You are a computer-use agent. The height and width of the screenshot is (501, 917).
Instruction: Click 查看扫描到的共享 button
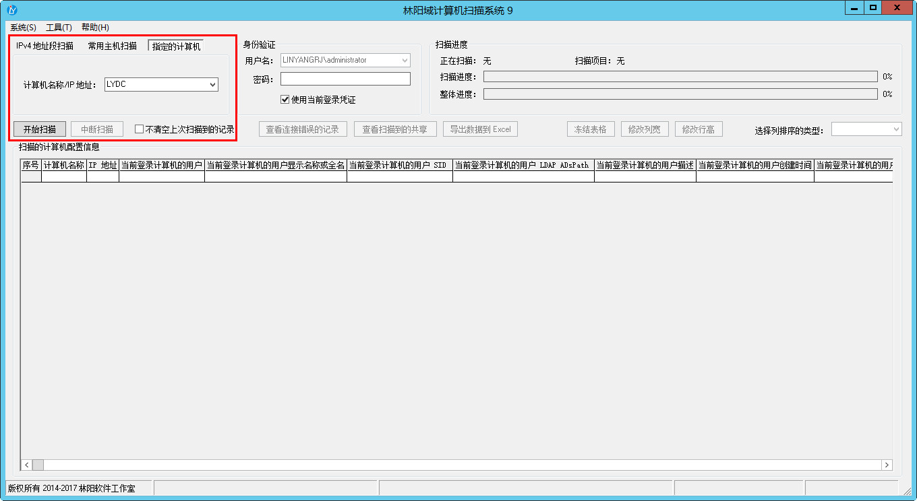(x=395, y=129)
